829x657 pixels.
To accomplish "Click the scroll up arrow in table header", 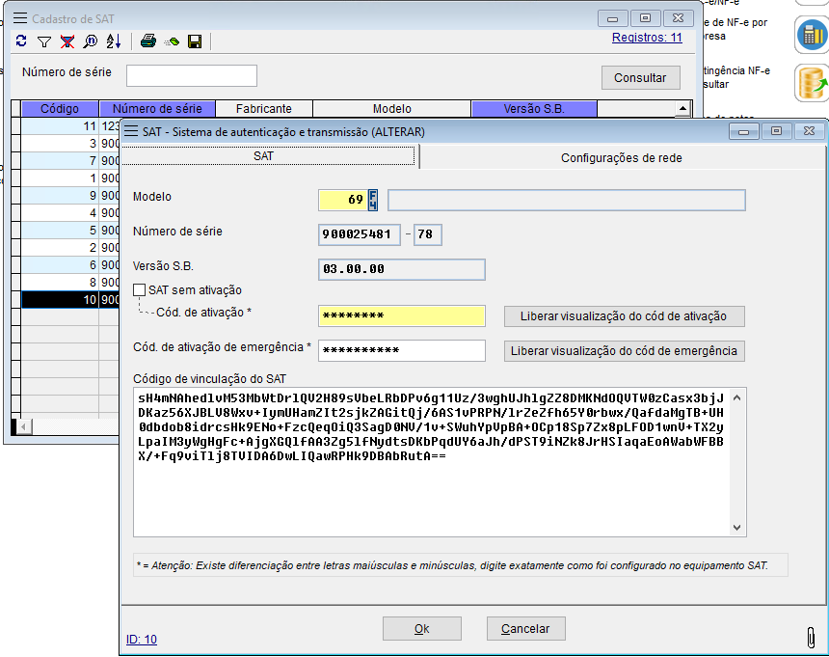I will (682, 109).
